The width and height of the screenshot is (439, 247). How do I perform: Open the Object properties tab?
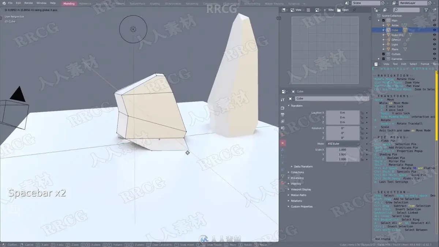pyautogui.click(x=282, y=143)
